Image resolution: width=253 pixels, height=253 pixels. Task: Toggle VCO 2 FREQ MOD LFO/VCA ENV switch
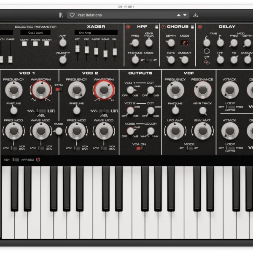pyautogui.click(x=76, y=148)
